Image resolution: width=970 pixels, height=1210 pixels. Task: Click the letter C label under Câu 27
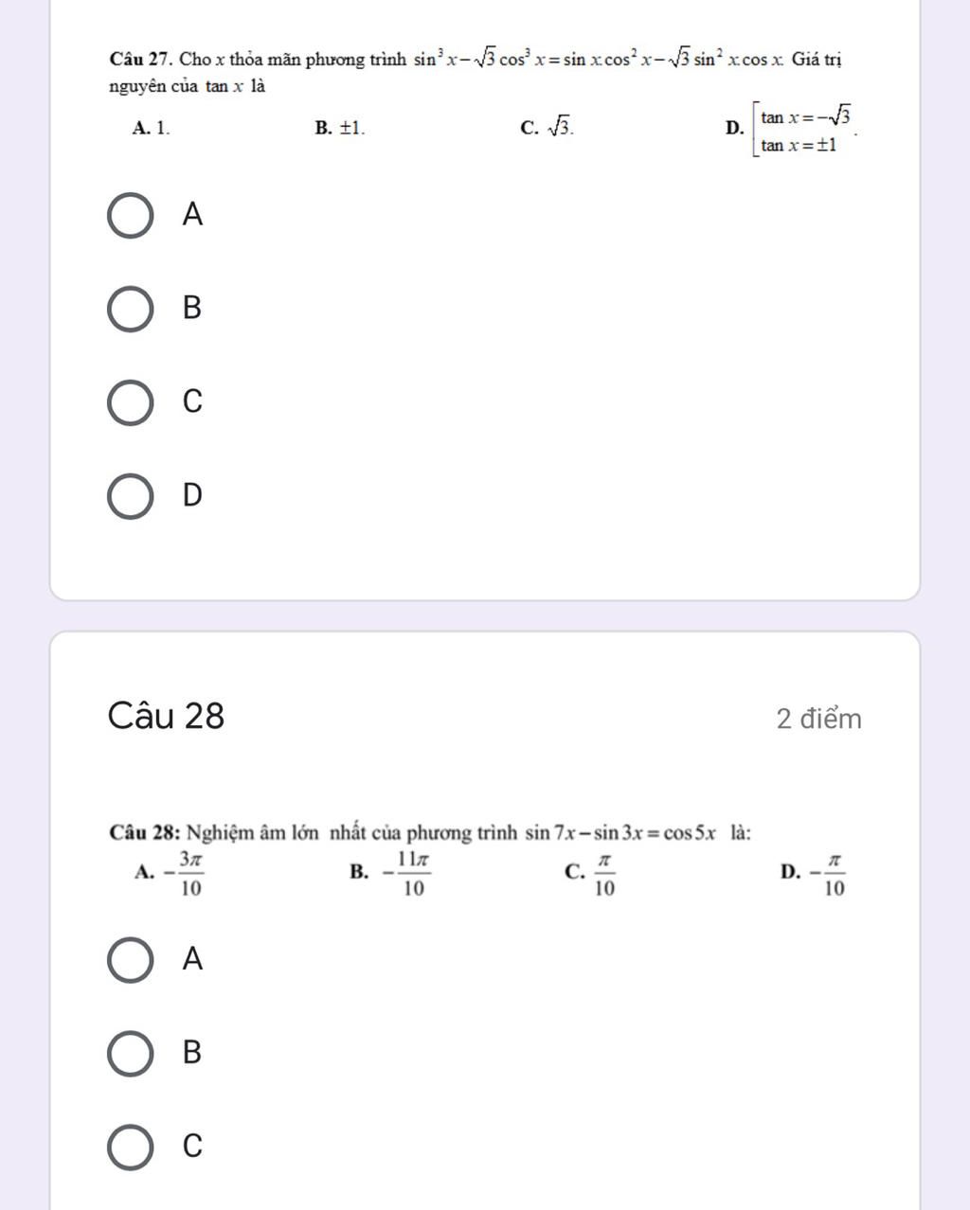192,401
